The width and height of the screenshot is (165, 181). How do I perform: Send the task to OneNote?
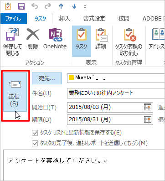tap(55, 39)
